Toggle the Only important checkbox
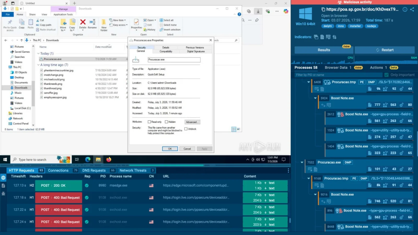 click(x=386, y=75)
